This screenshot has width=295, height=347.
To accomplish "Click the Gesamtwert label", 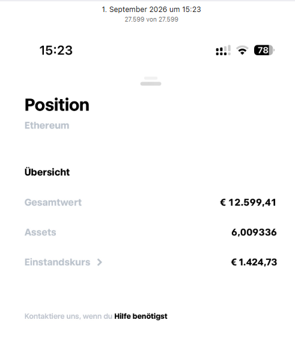I will point(53,202).
